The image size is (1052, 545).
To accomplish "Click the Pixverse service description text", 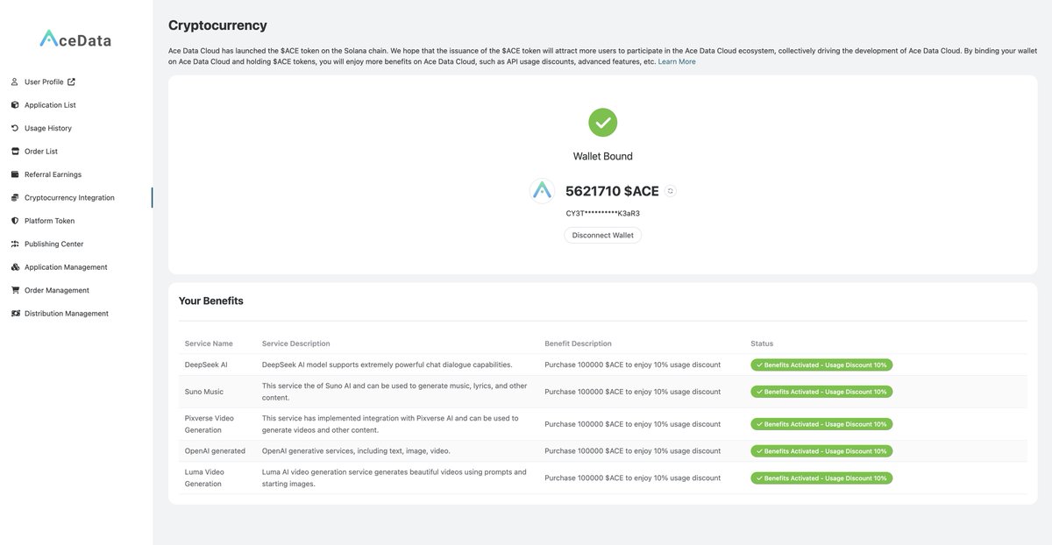I will click(x=390, y=424).
